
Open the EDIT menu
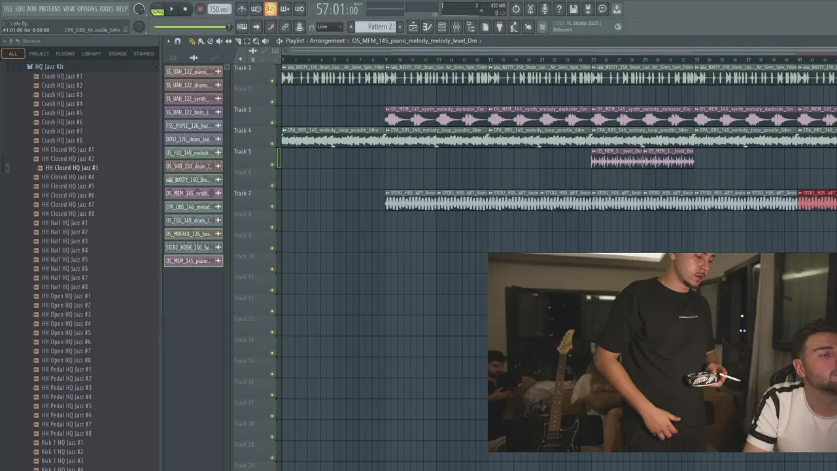click(20, 9)
